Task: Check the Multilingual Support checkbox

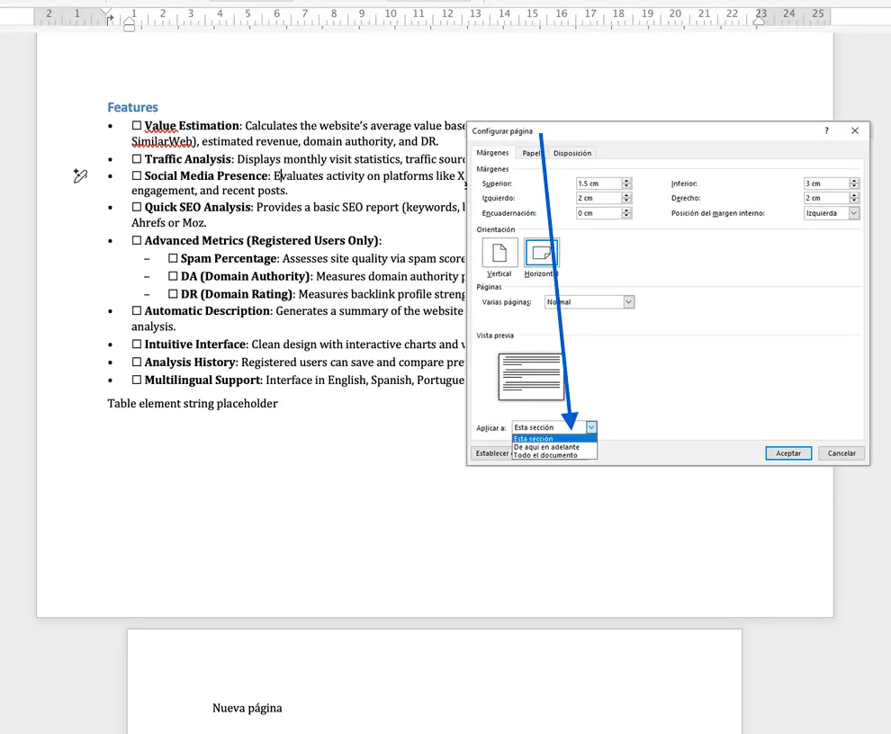Action: (x=137, y=379)
